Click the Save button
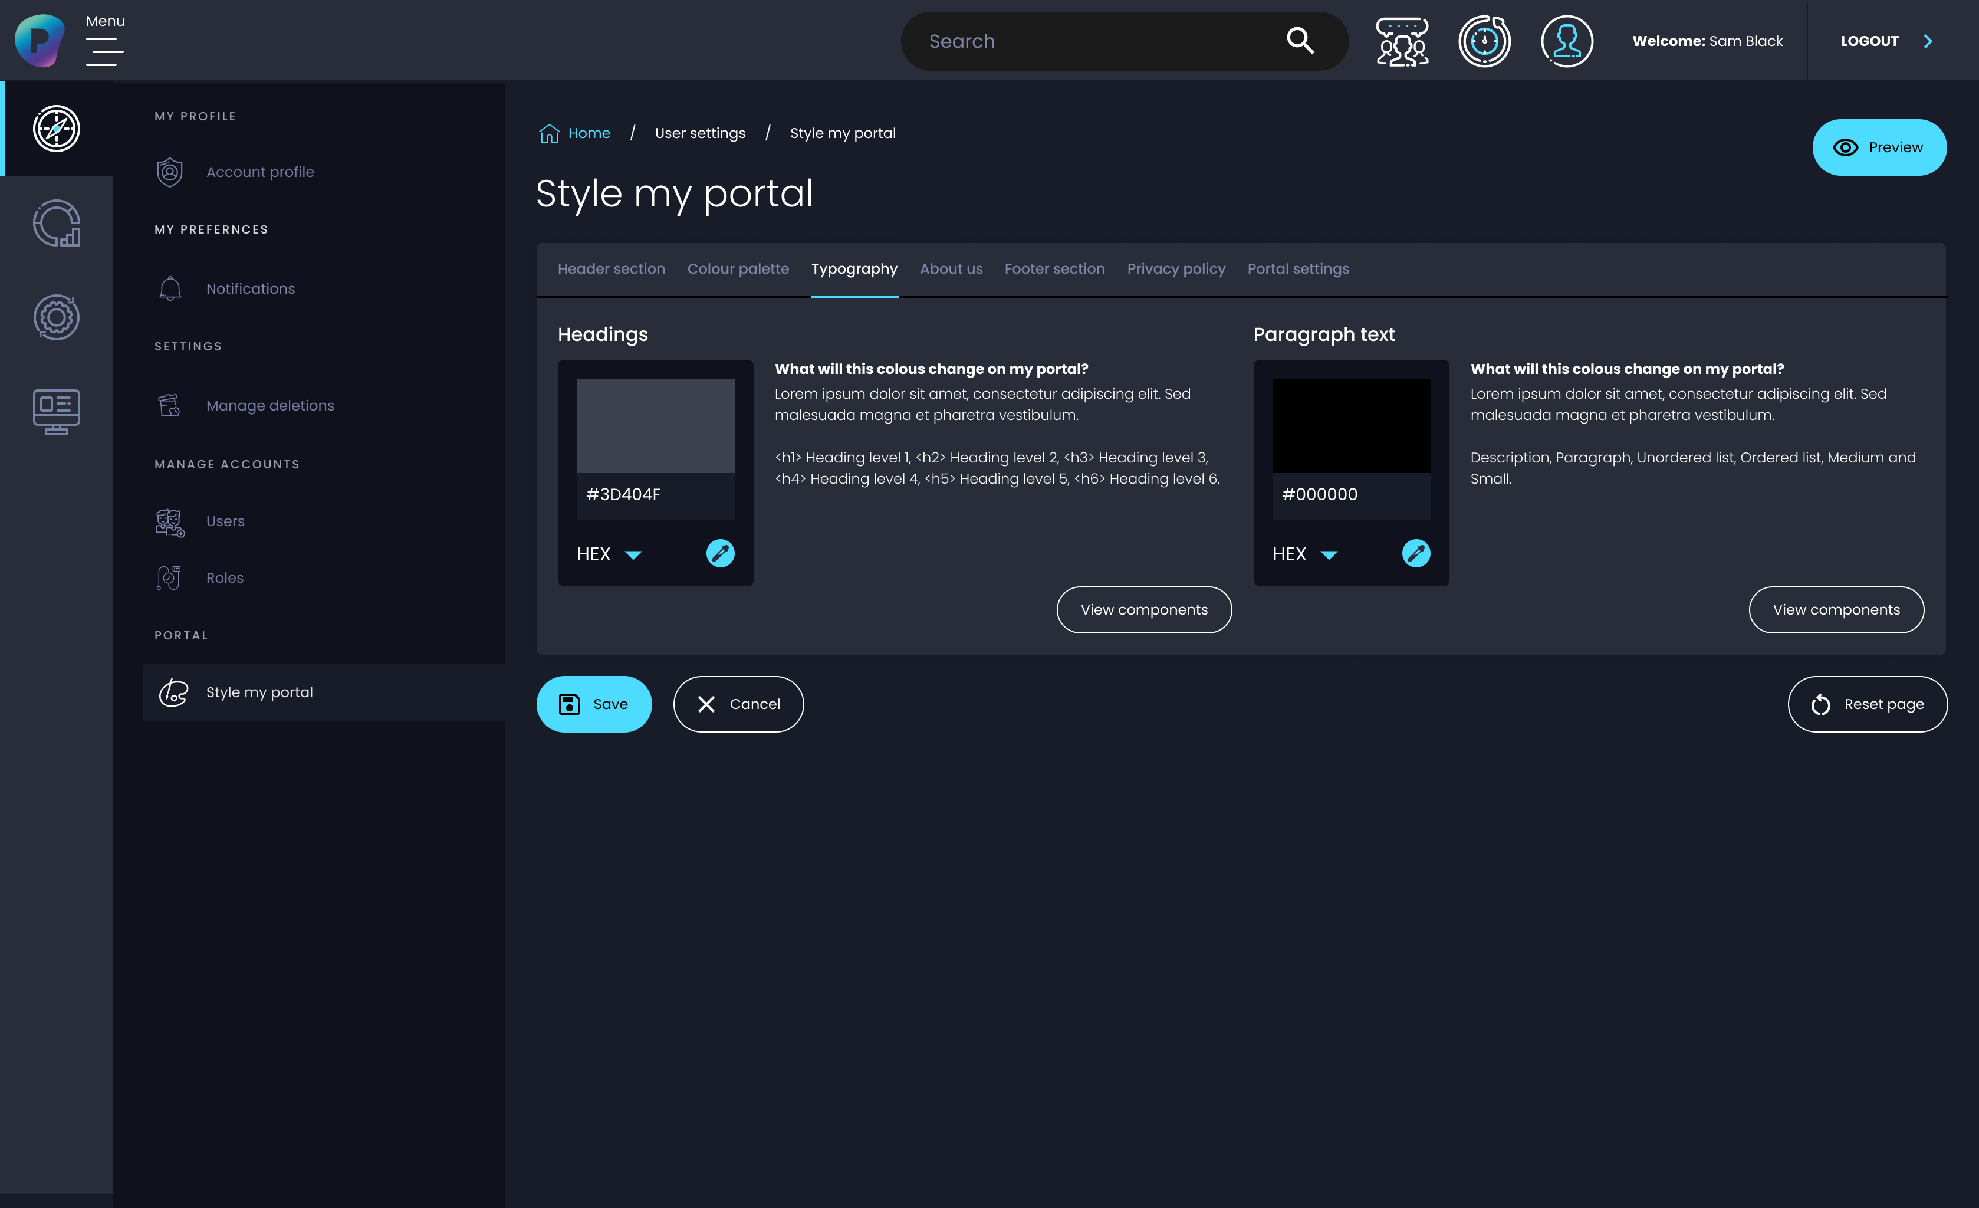 click(x=594, y=704)
